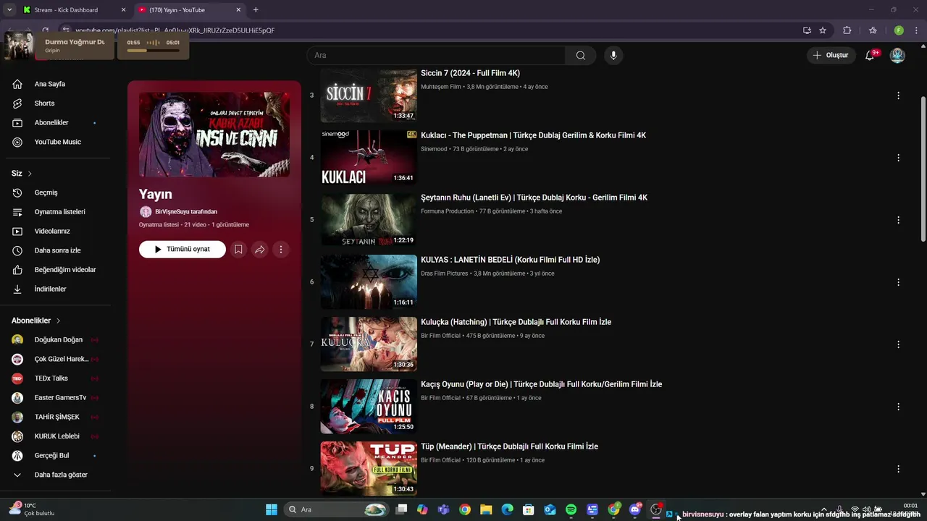
Task: Click the music overlay progress bar
Action: click(x=153, y=51)
